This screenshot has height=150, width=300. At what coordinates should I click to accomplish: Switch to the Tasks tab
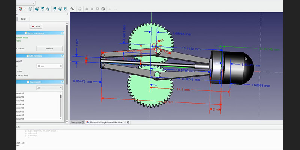(23, 19)
